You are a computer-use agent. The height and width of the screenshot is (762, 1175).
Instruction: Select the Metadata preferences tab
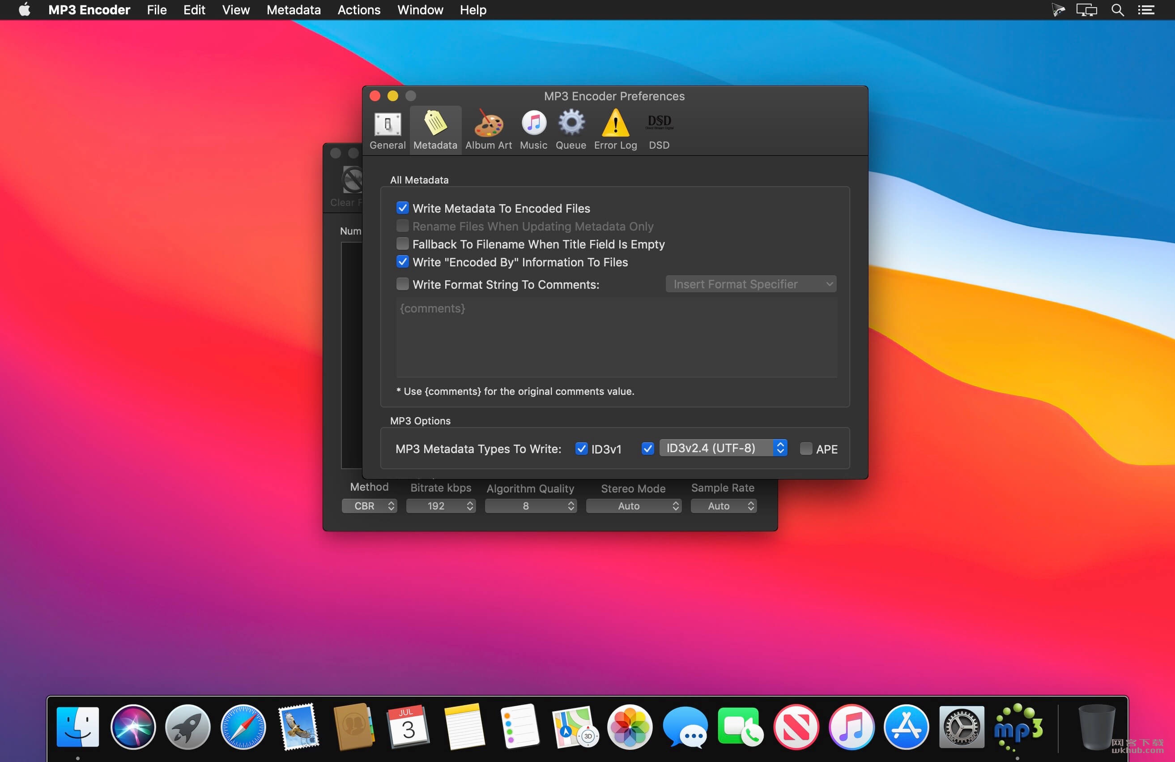click(x=435, y=130)
